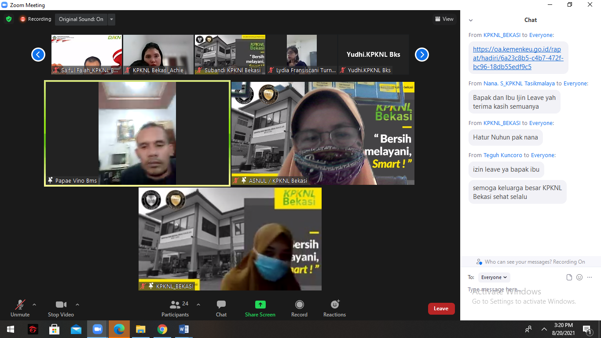Open the chat more options ellipsis

point(590,277)
